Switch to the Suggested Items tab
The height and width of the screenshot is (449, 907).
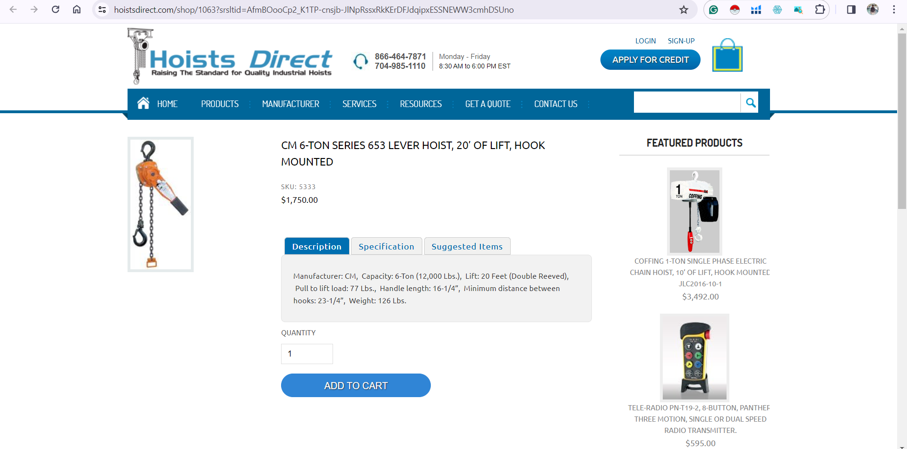467,246
